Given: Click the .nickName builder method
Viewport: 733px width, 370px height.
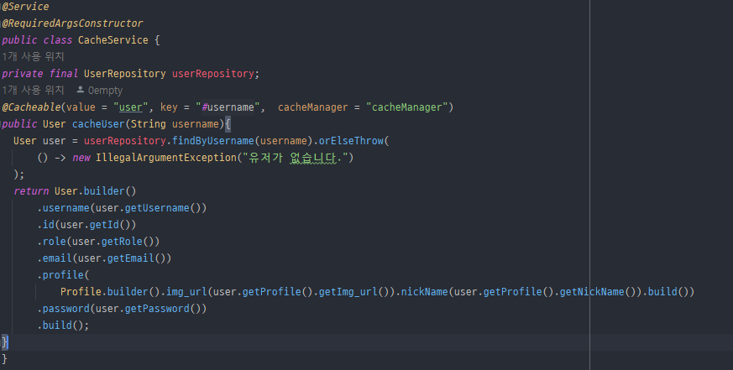Looking at the screenshot, I should tap(425, 293).
